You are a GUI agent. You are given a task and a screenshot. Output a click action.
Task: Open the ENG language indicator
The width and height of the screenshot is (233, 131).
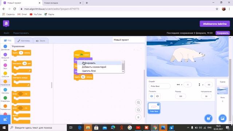click(210, 128)
